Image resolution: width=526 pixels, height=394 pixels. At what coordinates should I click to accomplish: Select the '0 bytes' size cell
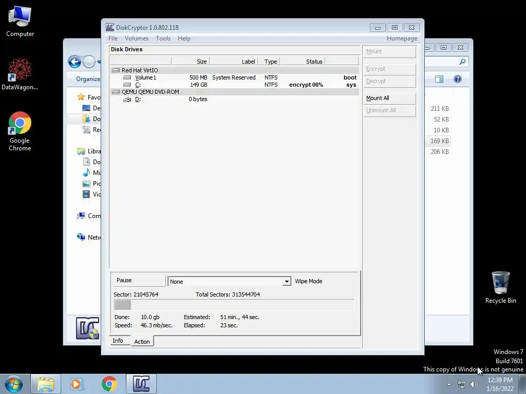(x=198, y=99)
